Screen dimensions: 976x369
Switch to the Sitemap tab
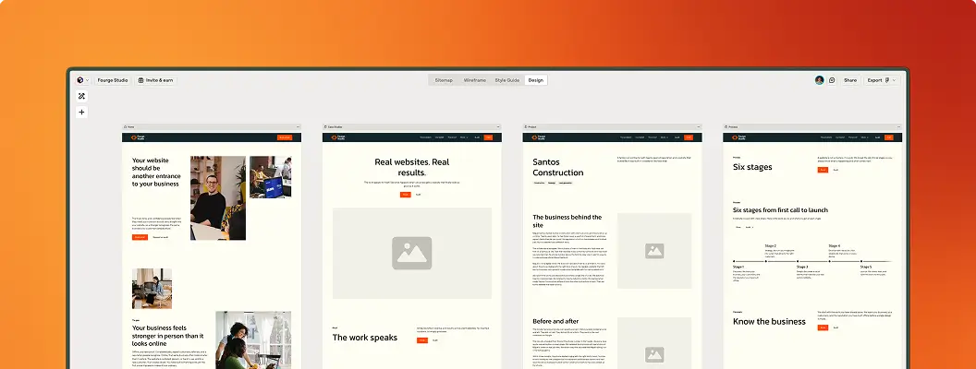click(x=444, y=80)
